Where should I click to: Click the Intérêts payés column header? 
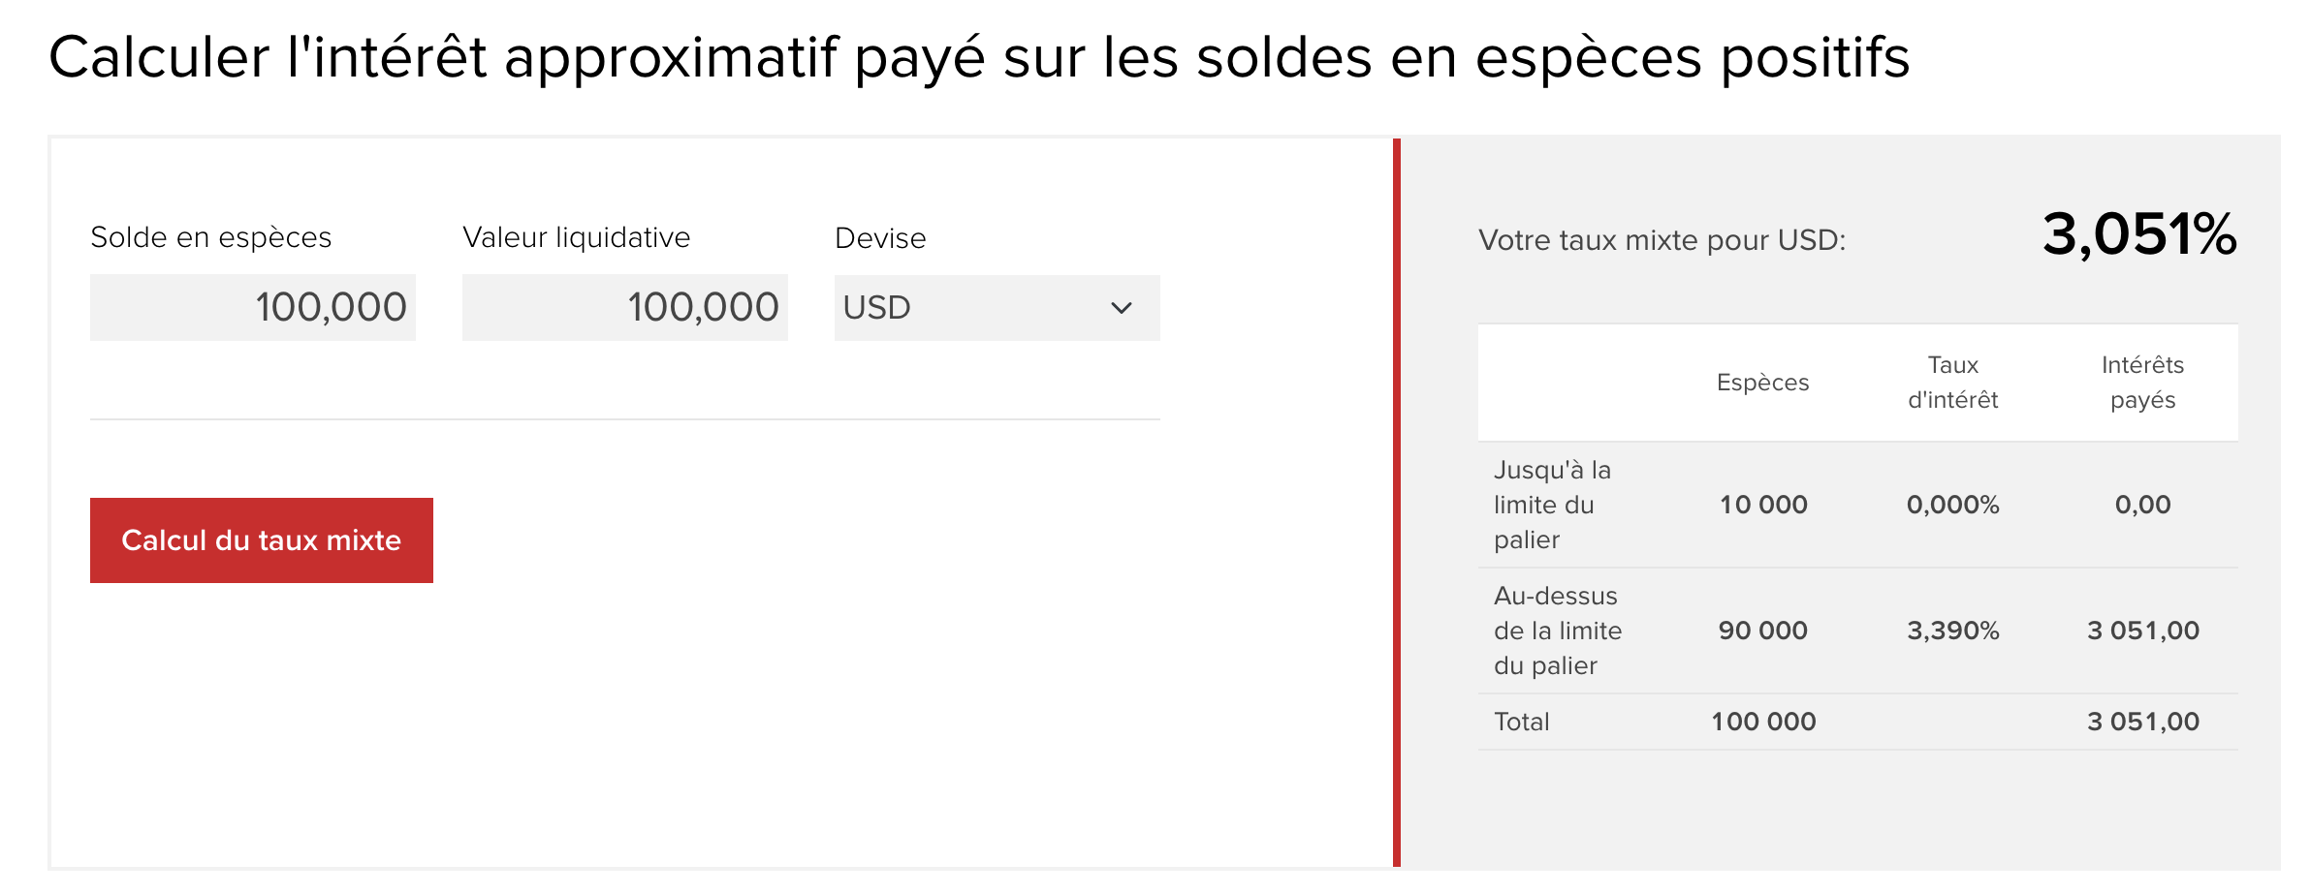pos(2142,383)
